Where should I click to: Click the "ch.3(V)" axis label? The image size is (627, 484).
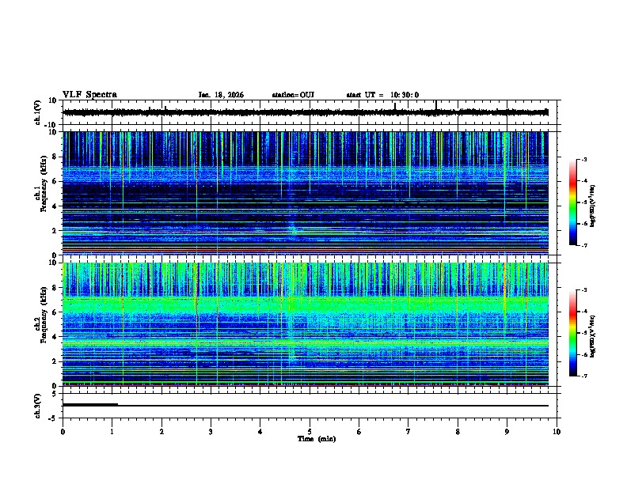pyautogui.click(x=38, y=406)
